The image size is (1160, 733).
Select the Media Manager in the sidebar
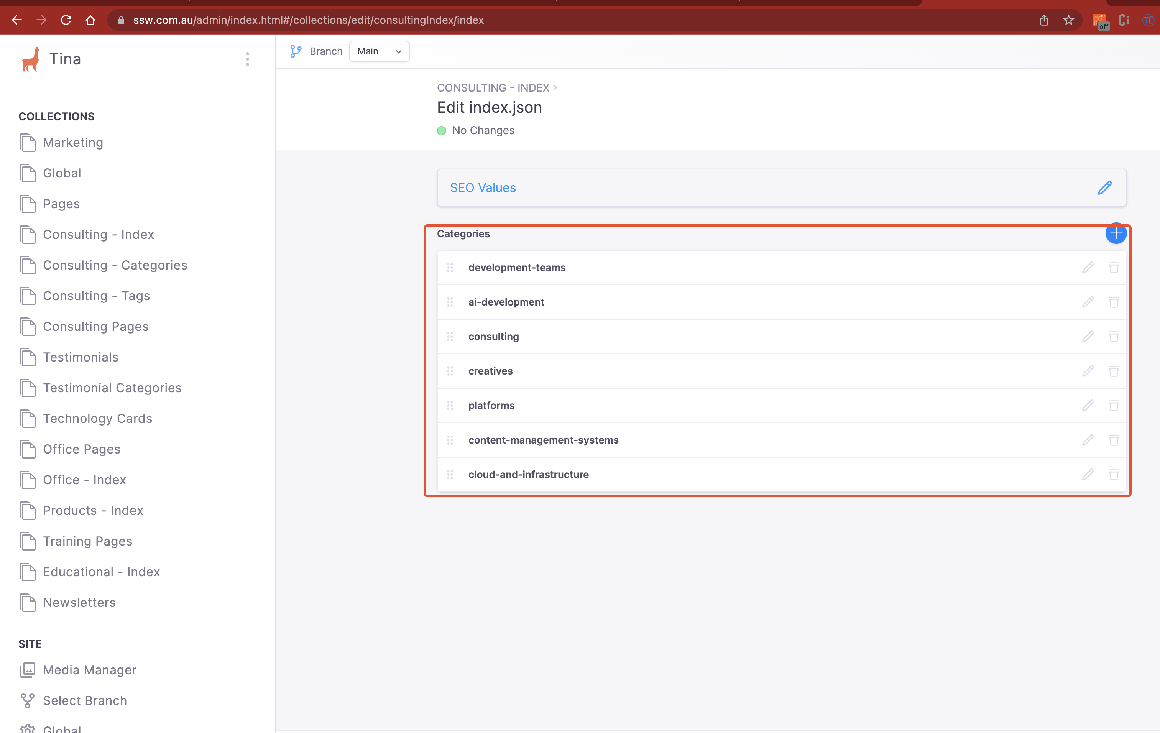pos(89,670)
